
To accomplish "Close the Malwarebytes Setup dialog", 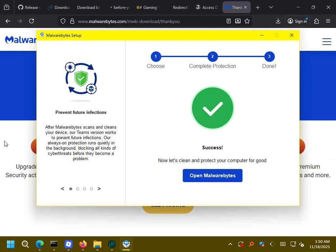I will (x=292, y=35).
